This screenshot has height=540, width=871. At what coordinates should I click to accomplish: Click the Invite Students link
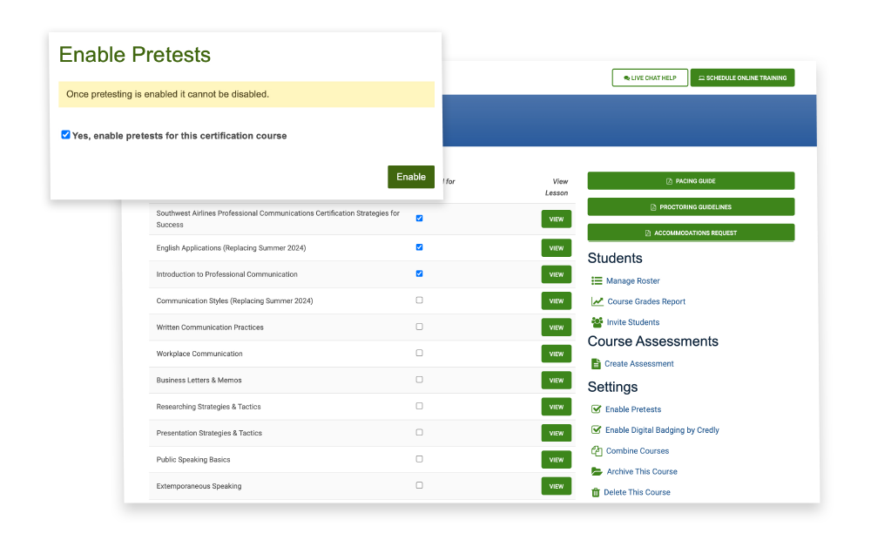(x=632, y=322)
